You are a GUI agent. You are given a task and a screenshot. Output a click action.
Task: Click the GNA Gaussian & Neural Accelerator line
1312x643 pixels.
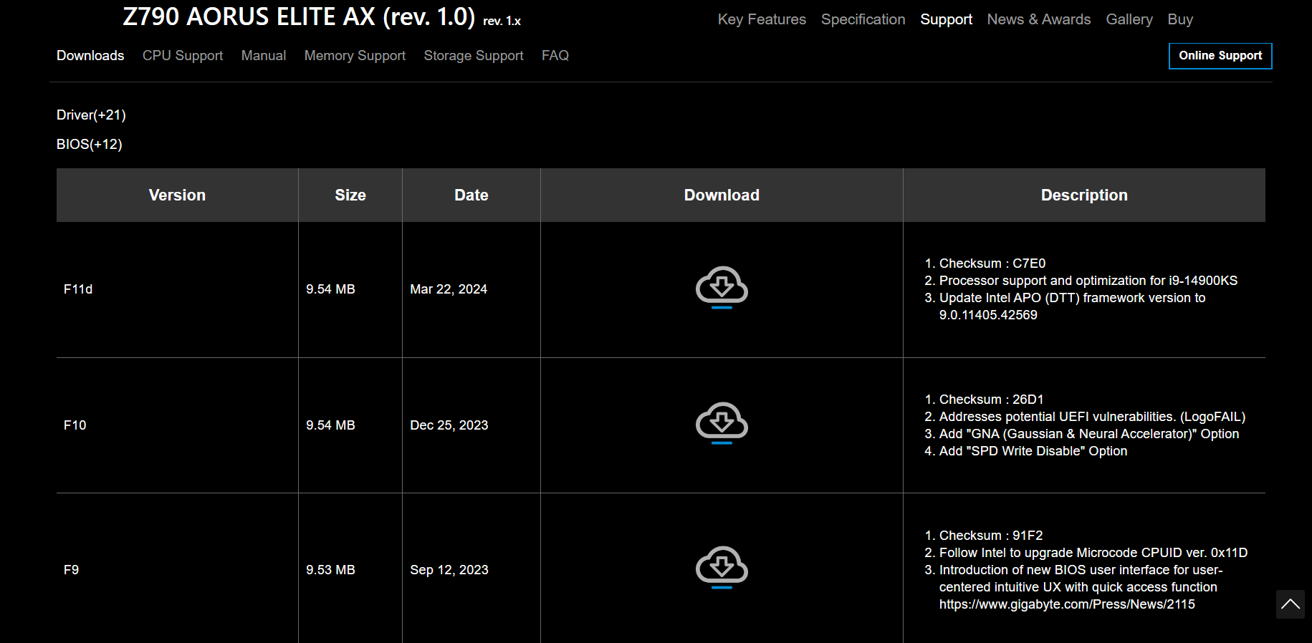pyautogui.click(x=1089, y=434)
